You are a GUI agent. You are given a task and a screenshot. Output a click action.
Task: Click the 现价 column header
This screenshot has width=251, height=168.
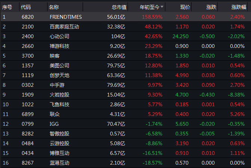[185, 7]
